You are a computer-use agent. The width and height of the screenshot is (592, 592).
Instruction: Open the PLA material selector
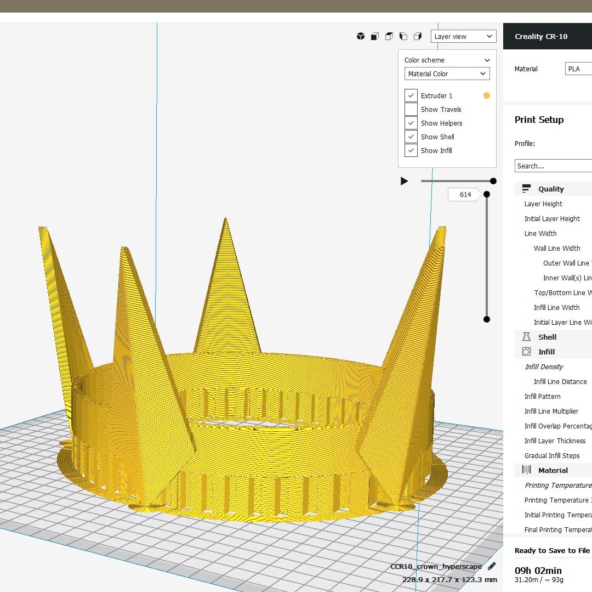[x=578, y=69]
